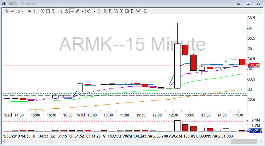Select the hand pan tool
Viewport: 265px width, 146px height.
coord(66,11)
